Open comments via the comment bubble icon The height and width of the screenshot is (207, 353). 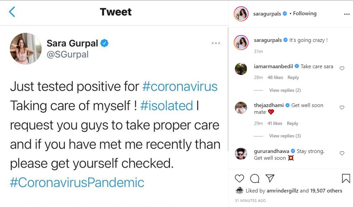point(255,178)
